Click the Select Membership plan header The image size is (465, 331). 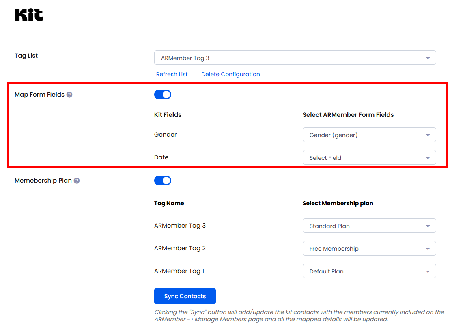click(338, 204)
